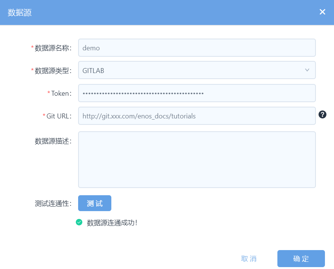This screenshot has height=269, width=334.
Task: Expand the 数据源类型 dropdown chevron arrow
Action: pos(307,70)
